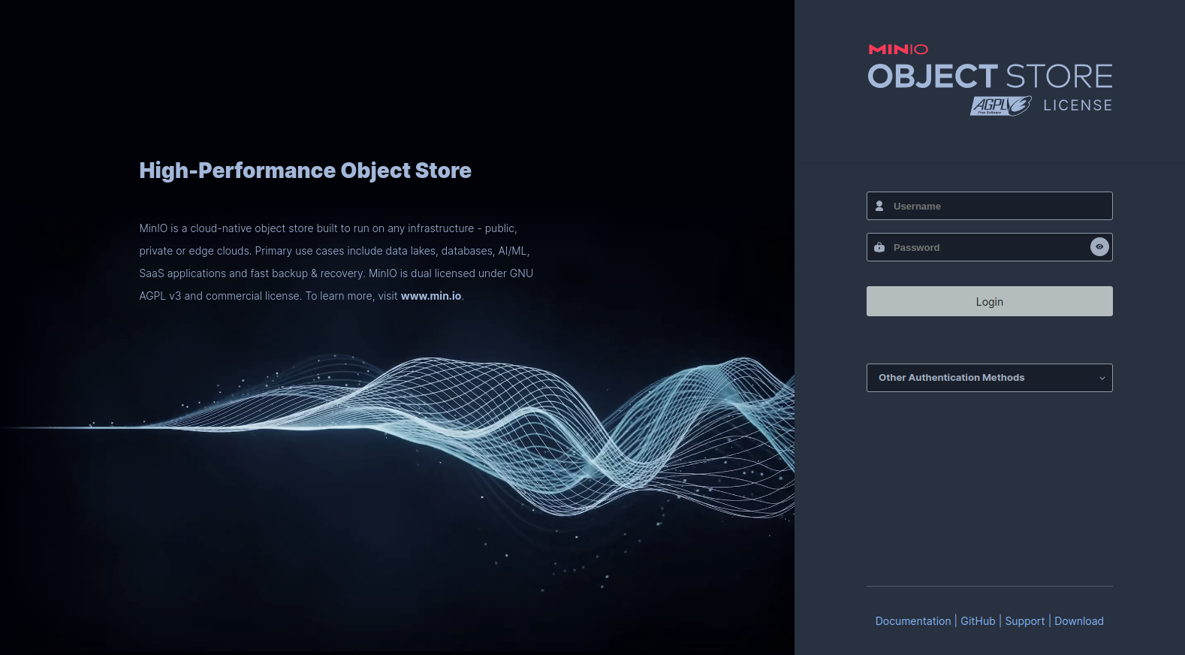1185x655 pixels.
Task: Click the dropdown chevron arrow on Other Authentication Methods
Action: (1102, 378)
